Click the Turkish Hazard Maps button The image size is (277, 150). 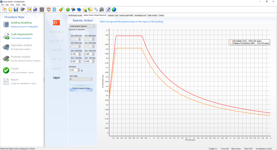tap(81, 88)
